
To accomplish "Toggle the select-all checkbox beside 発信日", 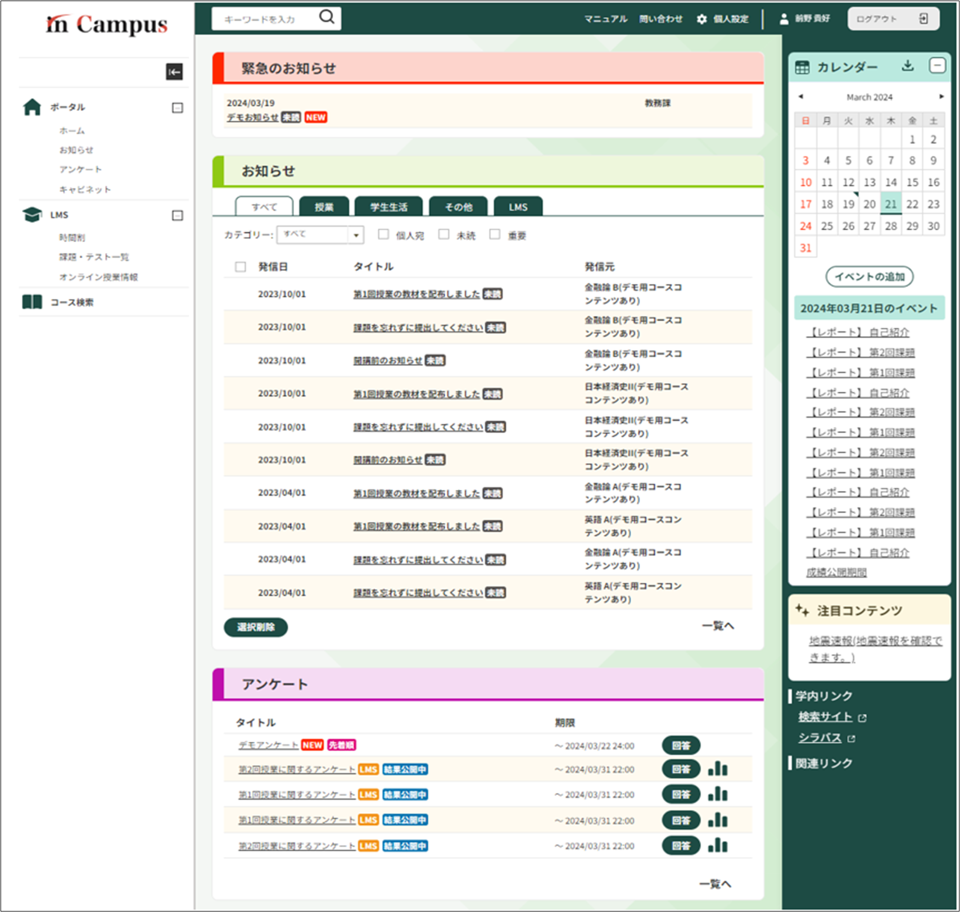I will [x=241, y=267].
